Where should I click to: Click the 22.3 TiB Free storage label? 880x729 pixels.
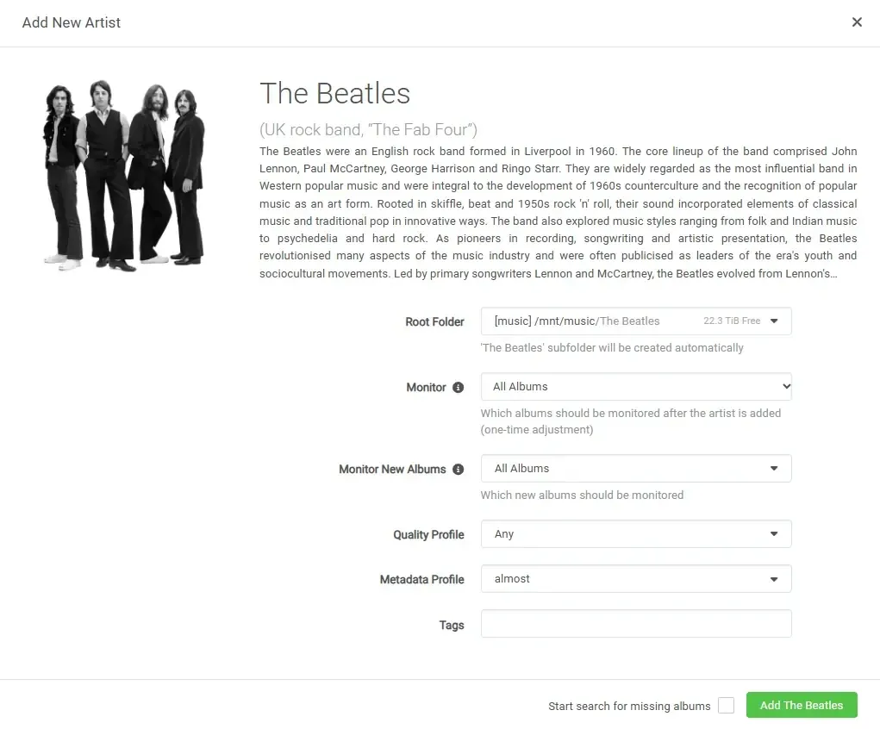click(734, 321)
